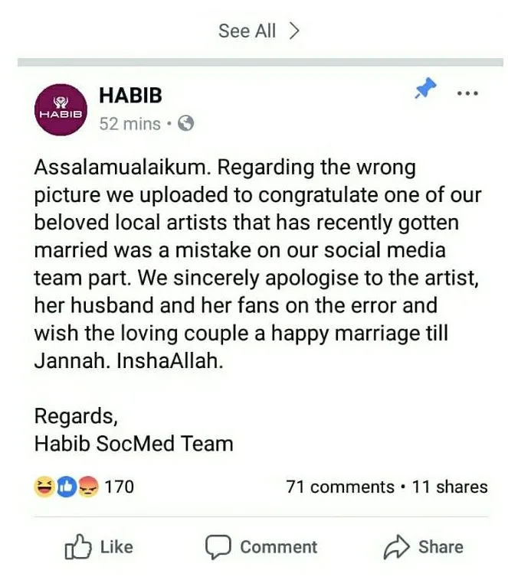The height and width of the screenshot is (580, 508).
Task: Click the angry reaction emoji icon
Action: (88, 487)
